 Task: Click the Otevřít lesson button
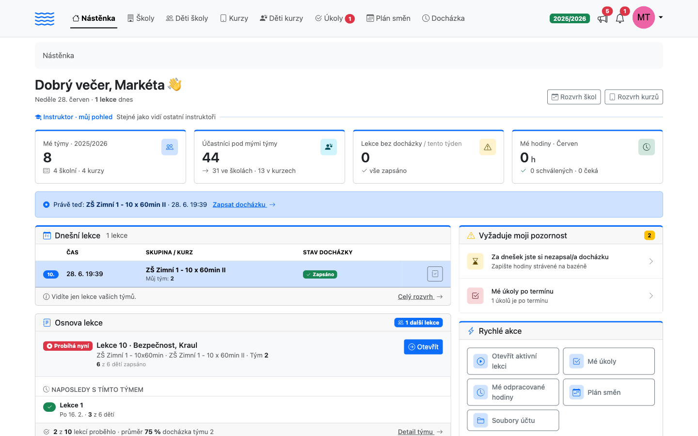click(423, 347)
